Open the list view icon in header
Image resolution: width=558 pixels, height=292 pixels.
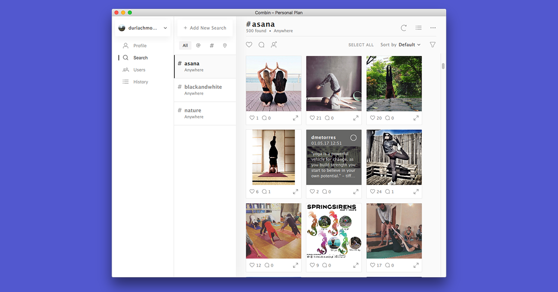click(418, 28)
